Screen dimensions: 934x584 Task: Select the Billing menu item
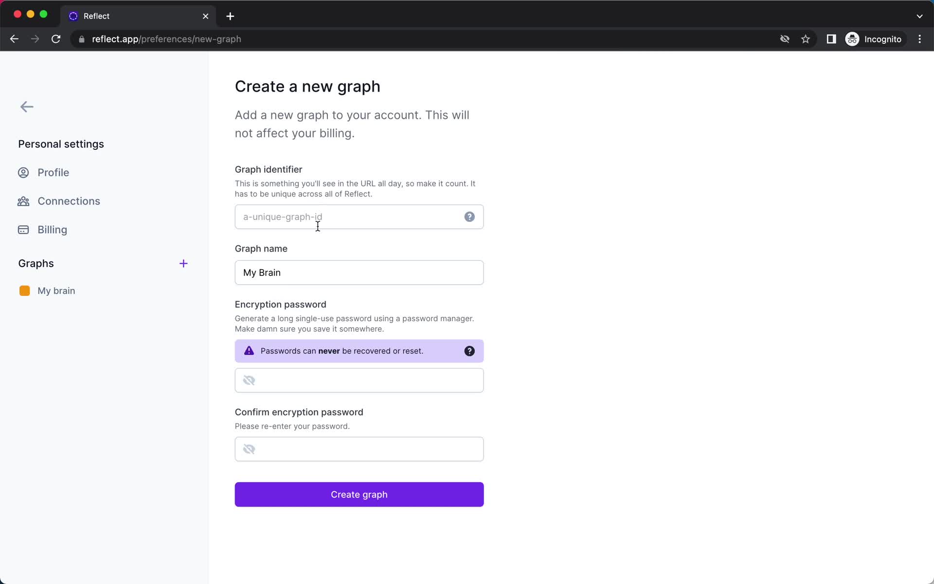pyautogui.click(x=52, y=229)
